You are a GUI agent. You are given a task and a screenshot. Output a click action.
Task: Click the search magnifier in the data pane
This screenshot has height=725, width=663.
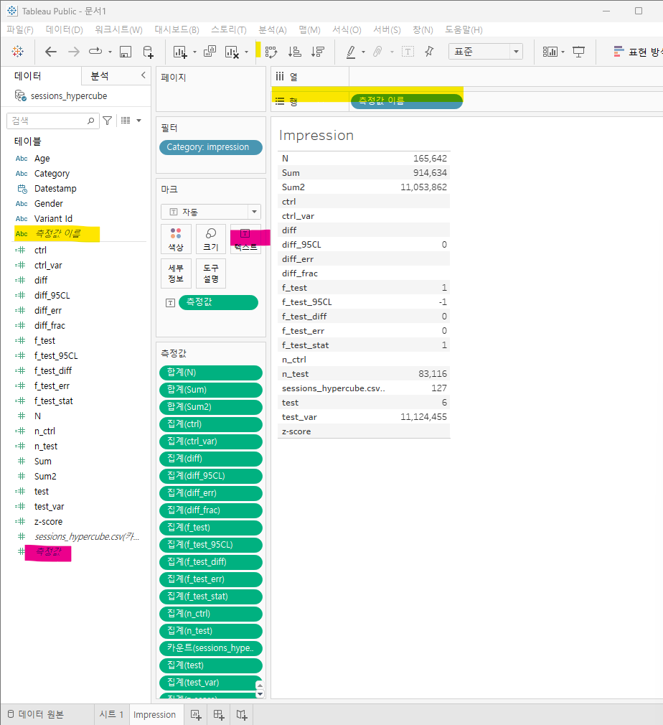click(90, 121)
